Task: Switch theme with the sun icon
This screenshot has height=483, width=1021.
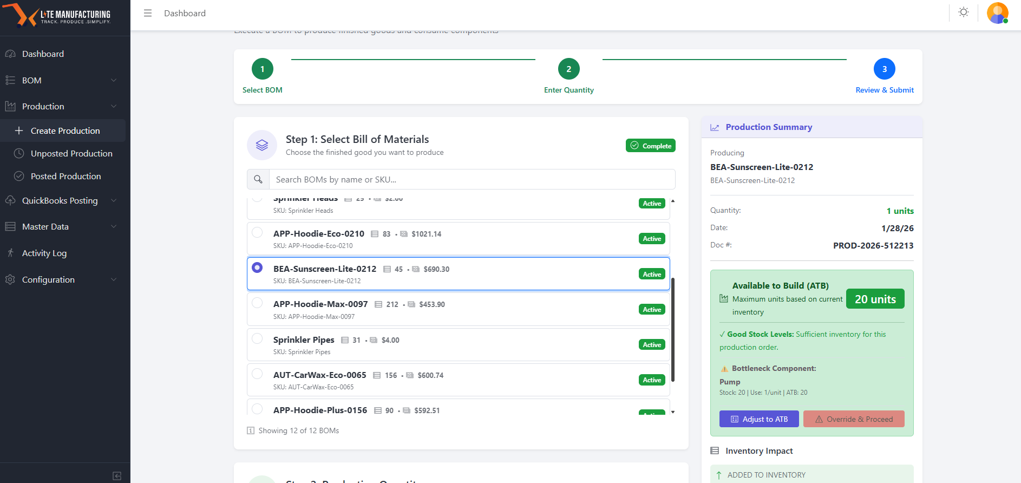Action: 964,12
